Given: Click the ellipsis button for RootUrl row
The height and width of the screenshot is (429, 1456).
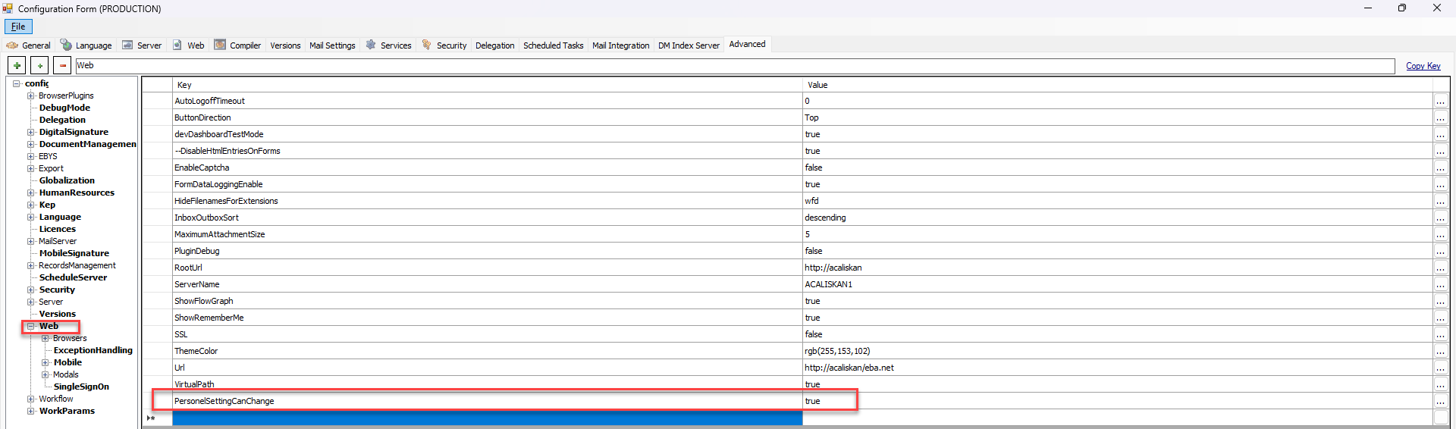Looking at the screenshot, I should click(1440, 268).
